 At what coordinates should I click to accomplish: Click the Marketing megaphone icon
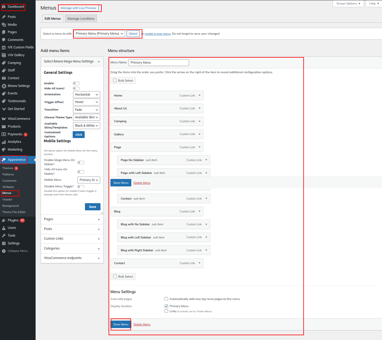pos(4,150)
